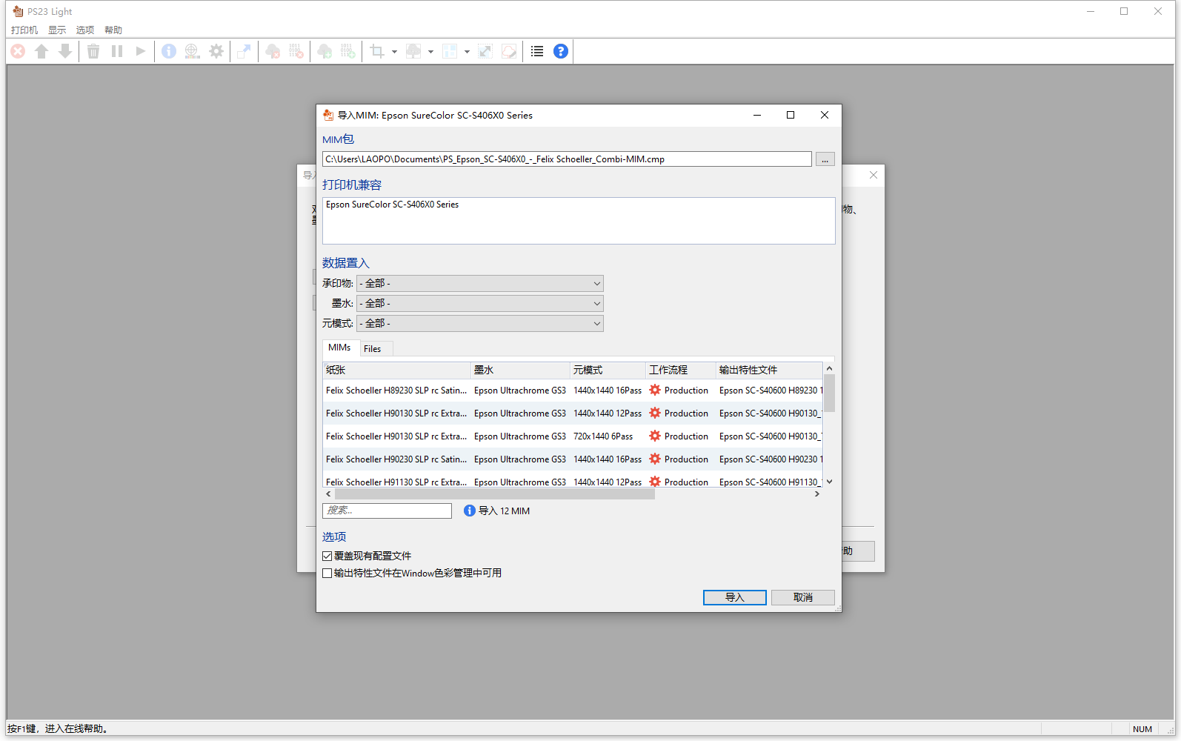Click the 墨水 column header in the table
The image size is (1181, 741).
point(520,370)
